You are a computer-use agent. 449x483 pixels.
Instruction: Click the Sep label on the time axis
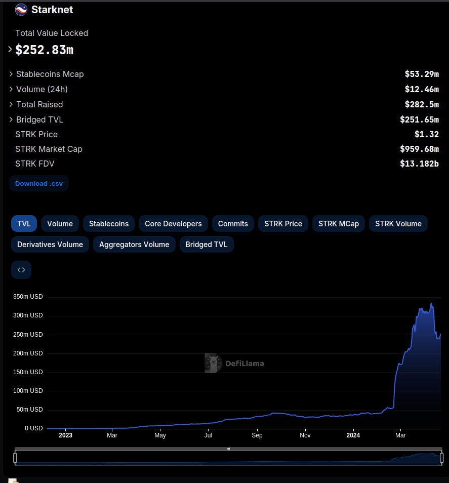coord(257,435)
